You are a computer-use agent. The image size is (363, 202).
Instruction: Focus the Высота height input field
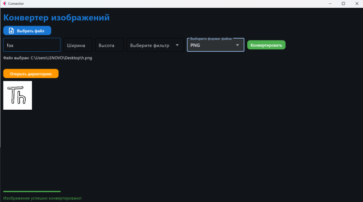pos(109,45)
